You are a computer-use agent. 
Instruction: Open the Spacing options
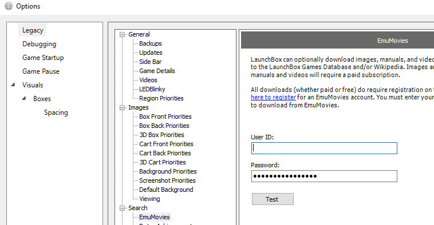tap(56, 112)
